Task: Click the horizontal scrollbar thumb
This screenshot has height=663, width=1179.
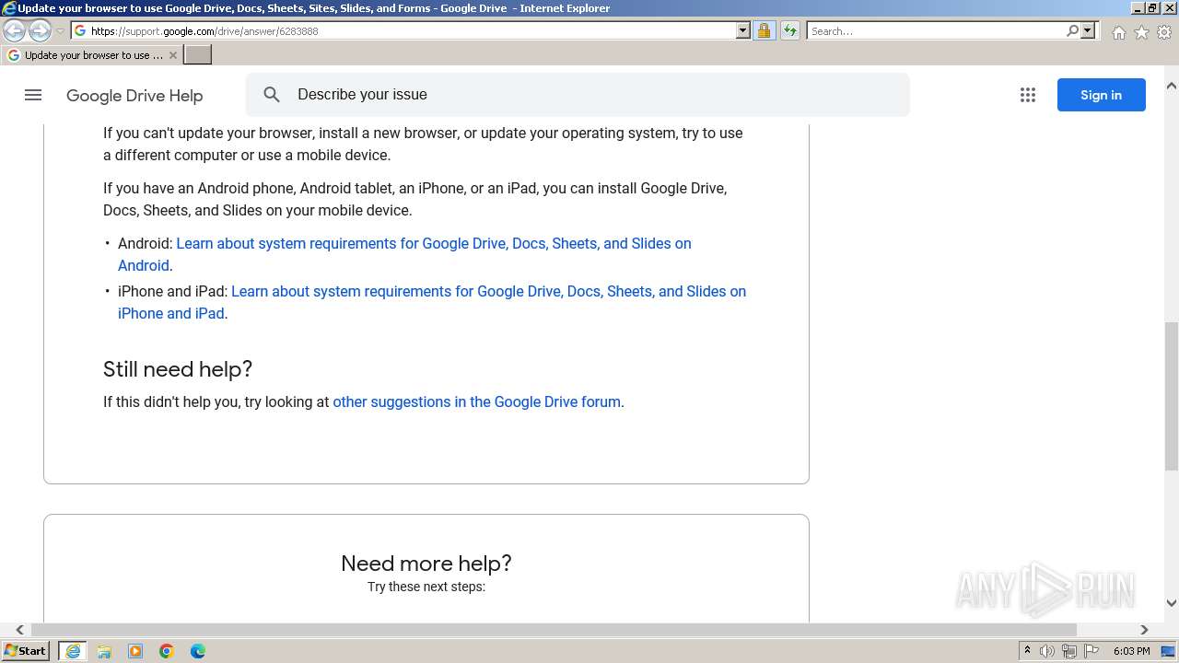Action: (x=554, y=630)
